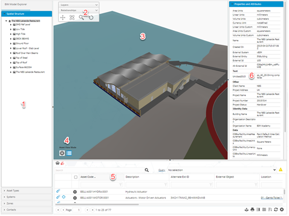Viewport: 289px width, 216px height.
Task: Click the Query link
Action: (x=162, y=170)
